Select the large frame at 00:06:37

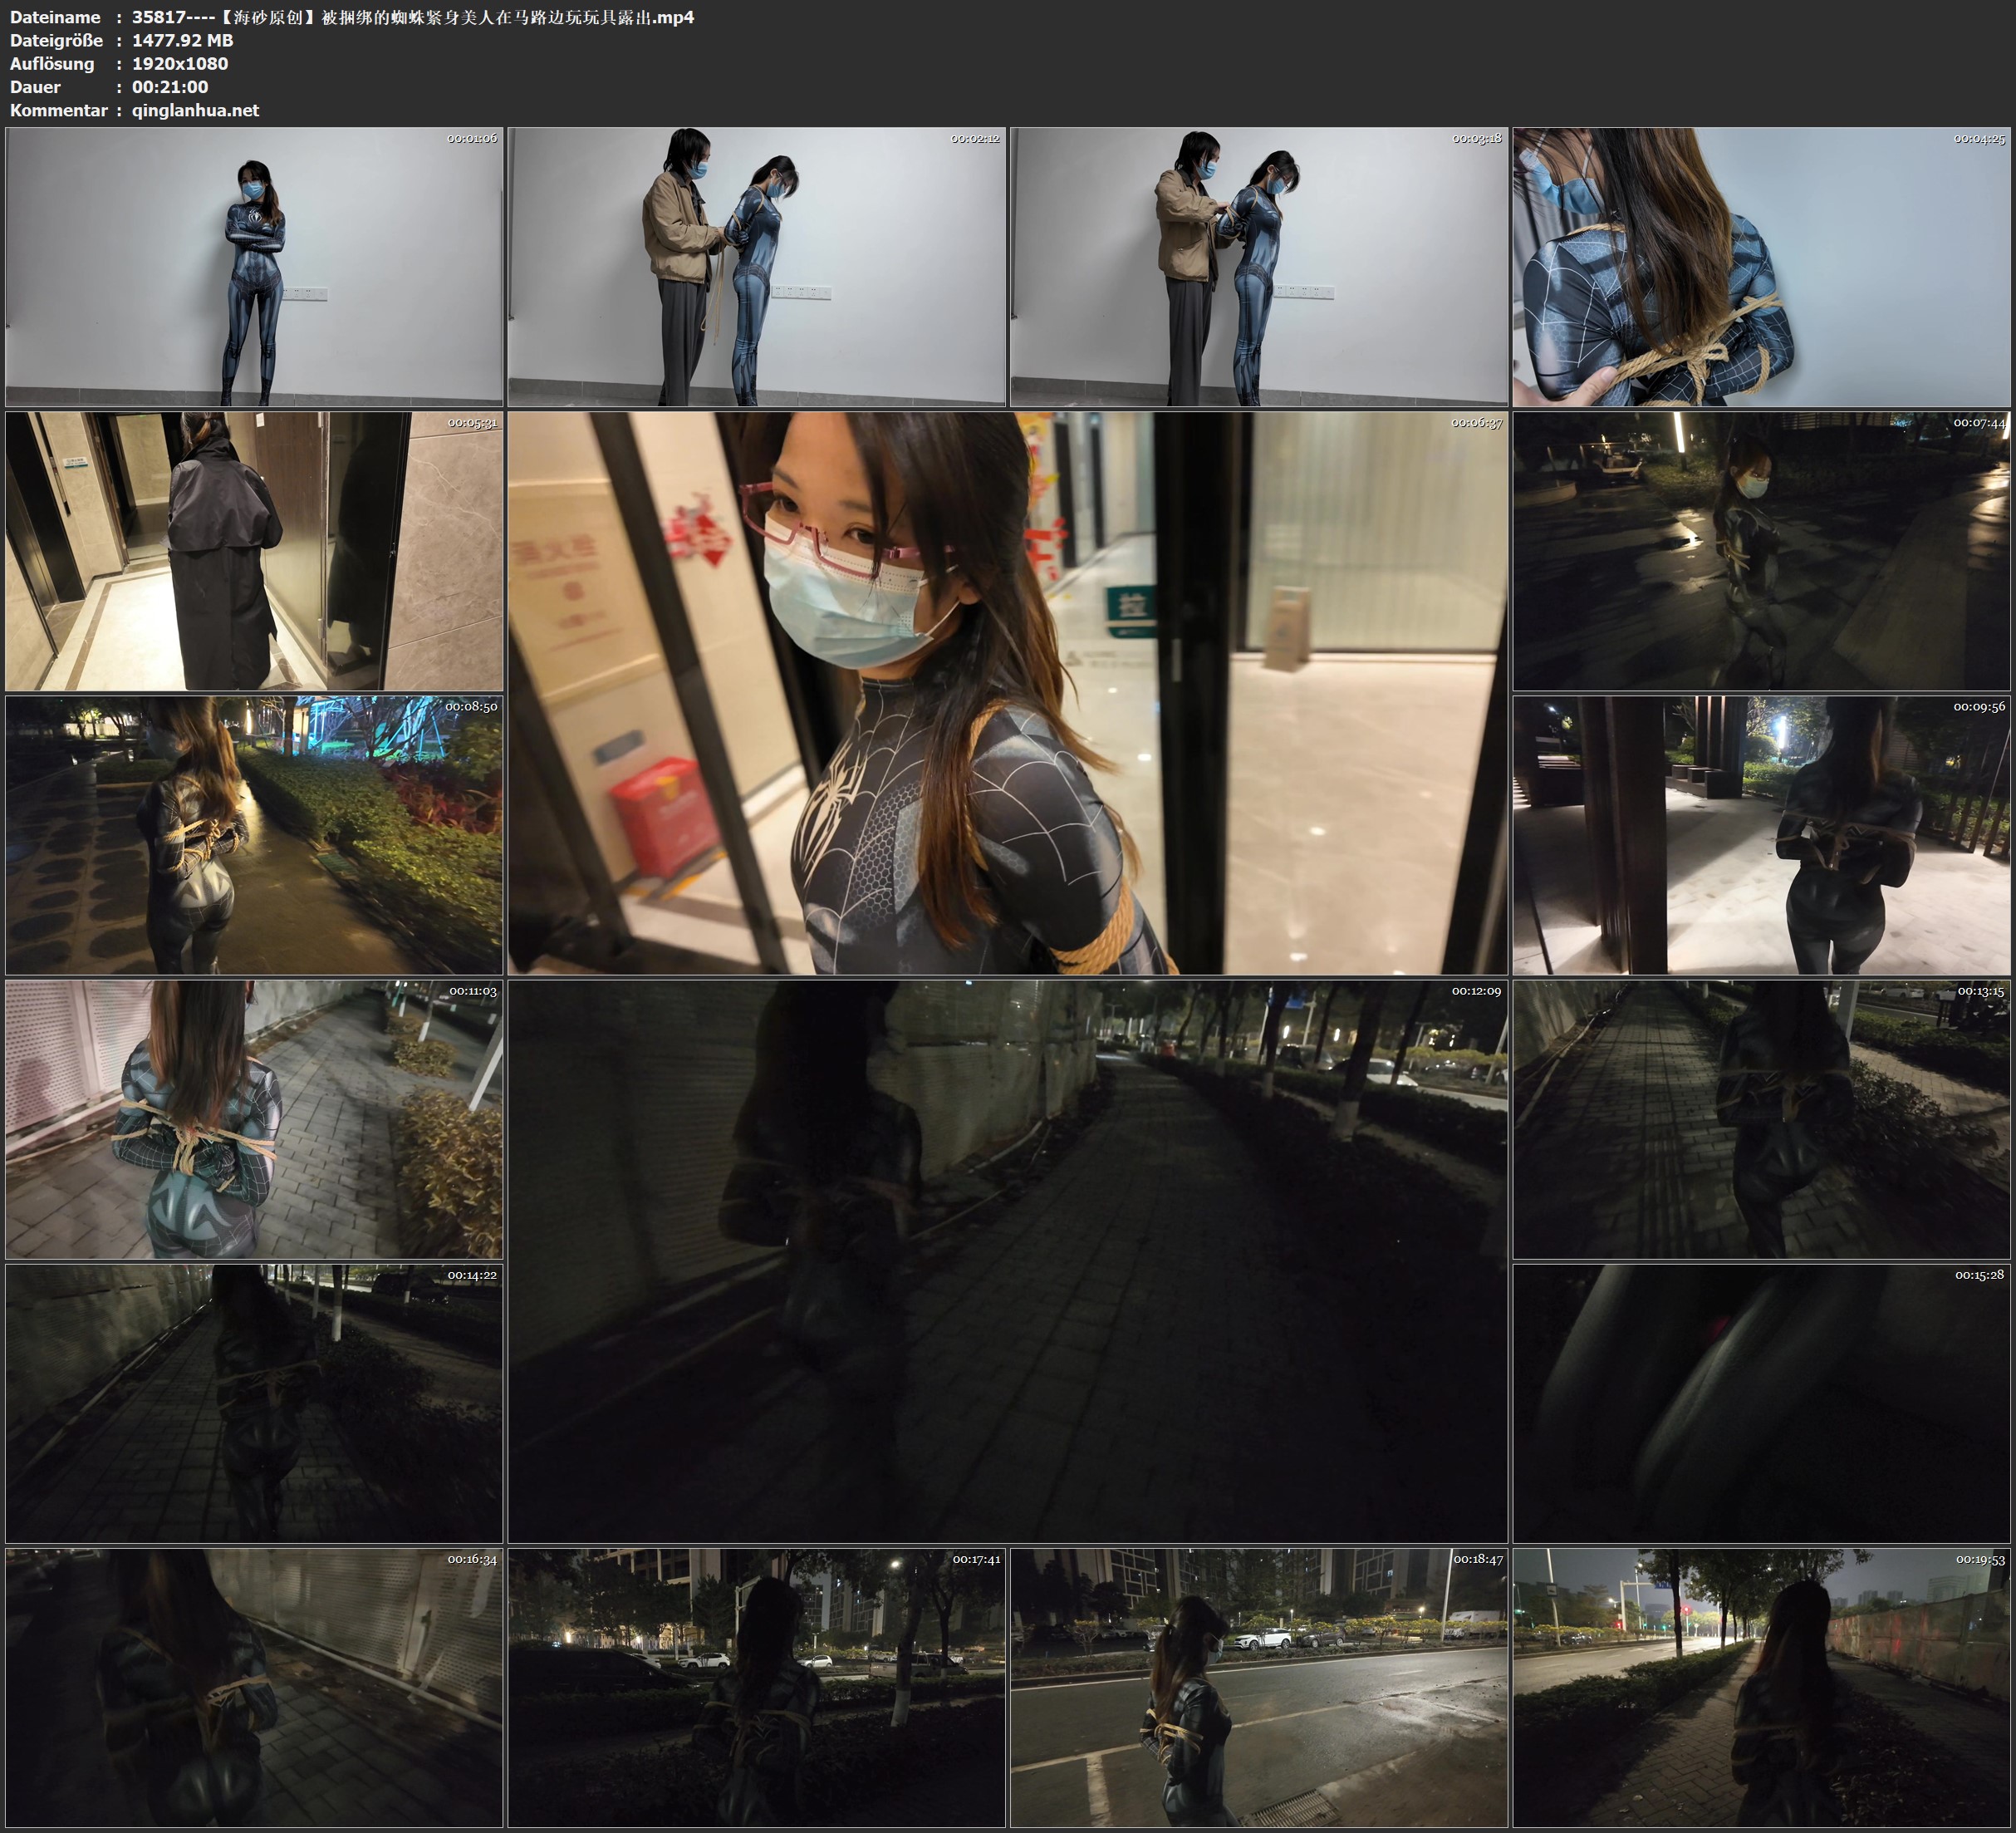tap(1007, 692)
